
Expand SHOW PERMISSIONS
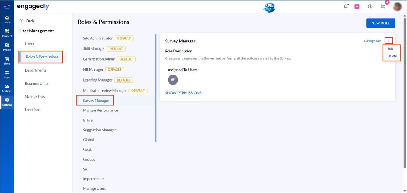[183, 93]
